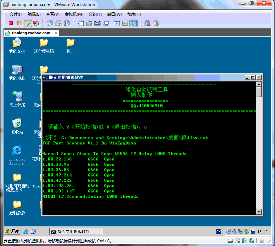Open the 分组(T) menu
This screenshot has height=246, width=275.
tap(95, 14)
